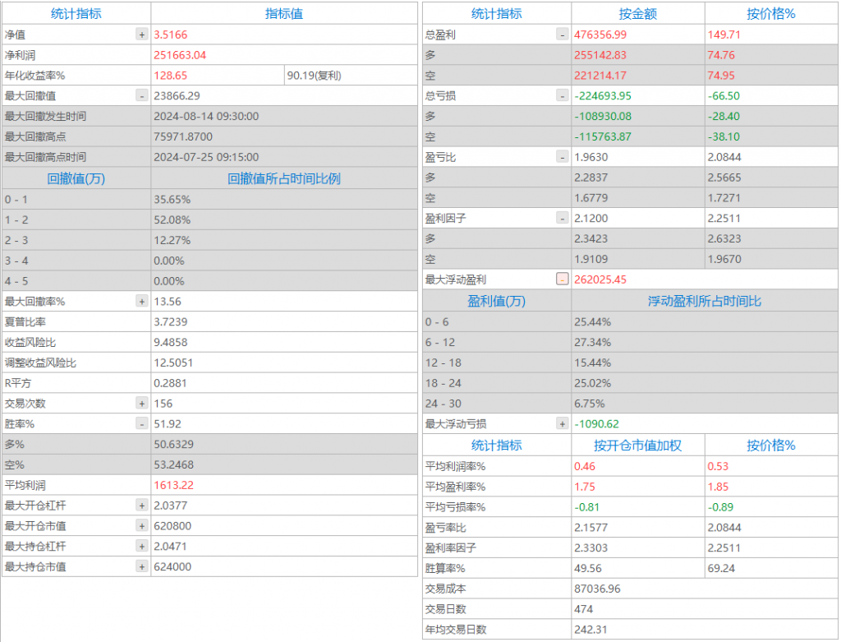Click the 按开仓市值加权 column header
841x642 pixels.
pyautogui.click(x=637, y=446)
